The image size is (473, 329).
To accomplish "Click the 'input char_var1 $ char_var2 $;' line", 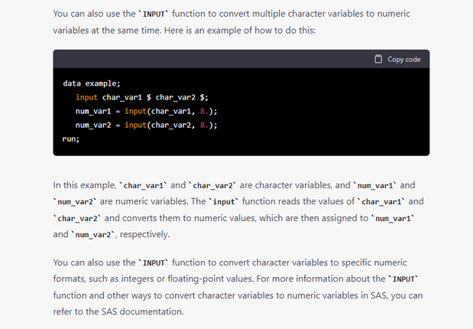I will pos(141,96).
